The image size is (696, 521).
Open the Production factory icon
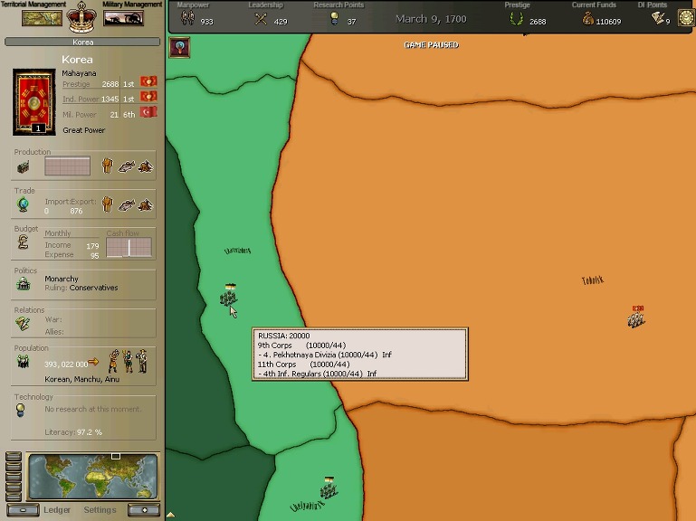(24, 166)
